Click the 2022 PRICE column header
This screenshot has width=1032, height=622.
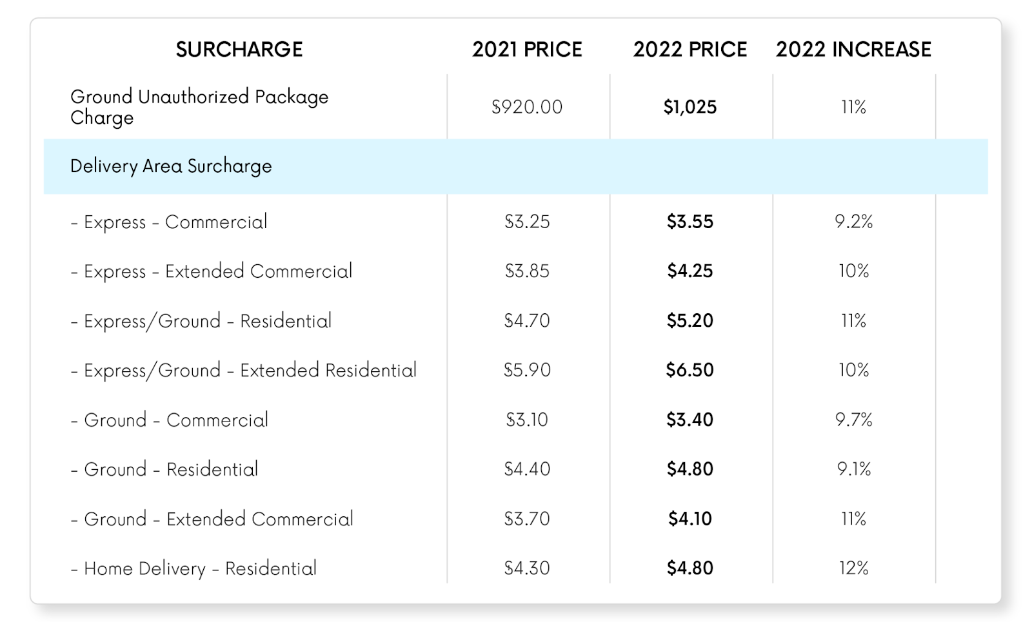pos(690,50)
